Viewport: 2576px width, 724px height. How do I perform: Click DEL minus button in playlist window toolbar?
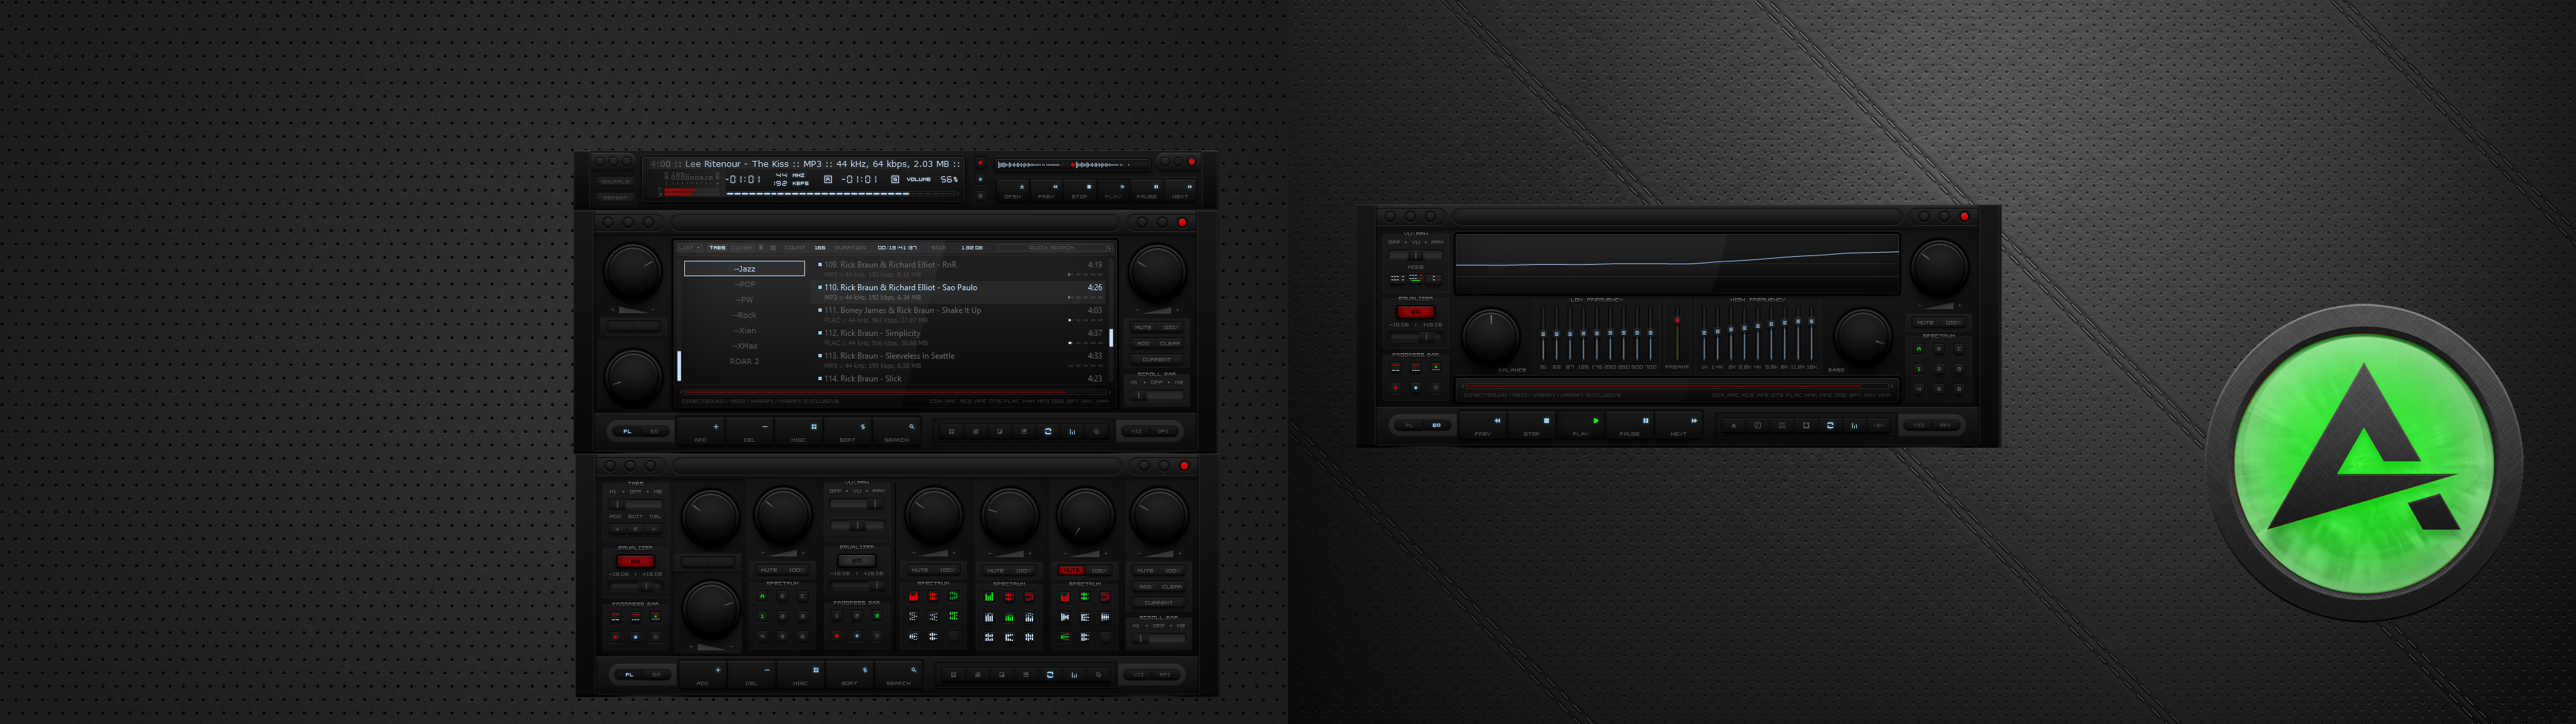coord(751,432)
